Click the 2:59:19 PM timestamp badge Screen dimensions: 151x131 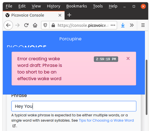[106, 59]
